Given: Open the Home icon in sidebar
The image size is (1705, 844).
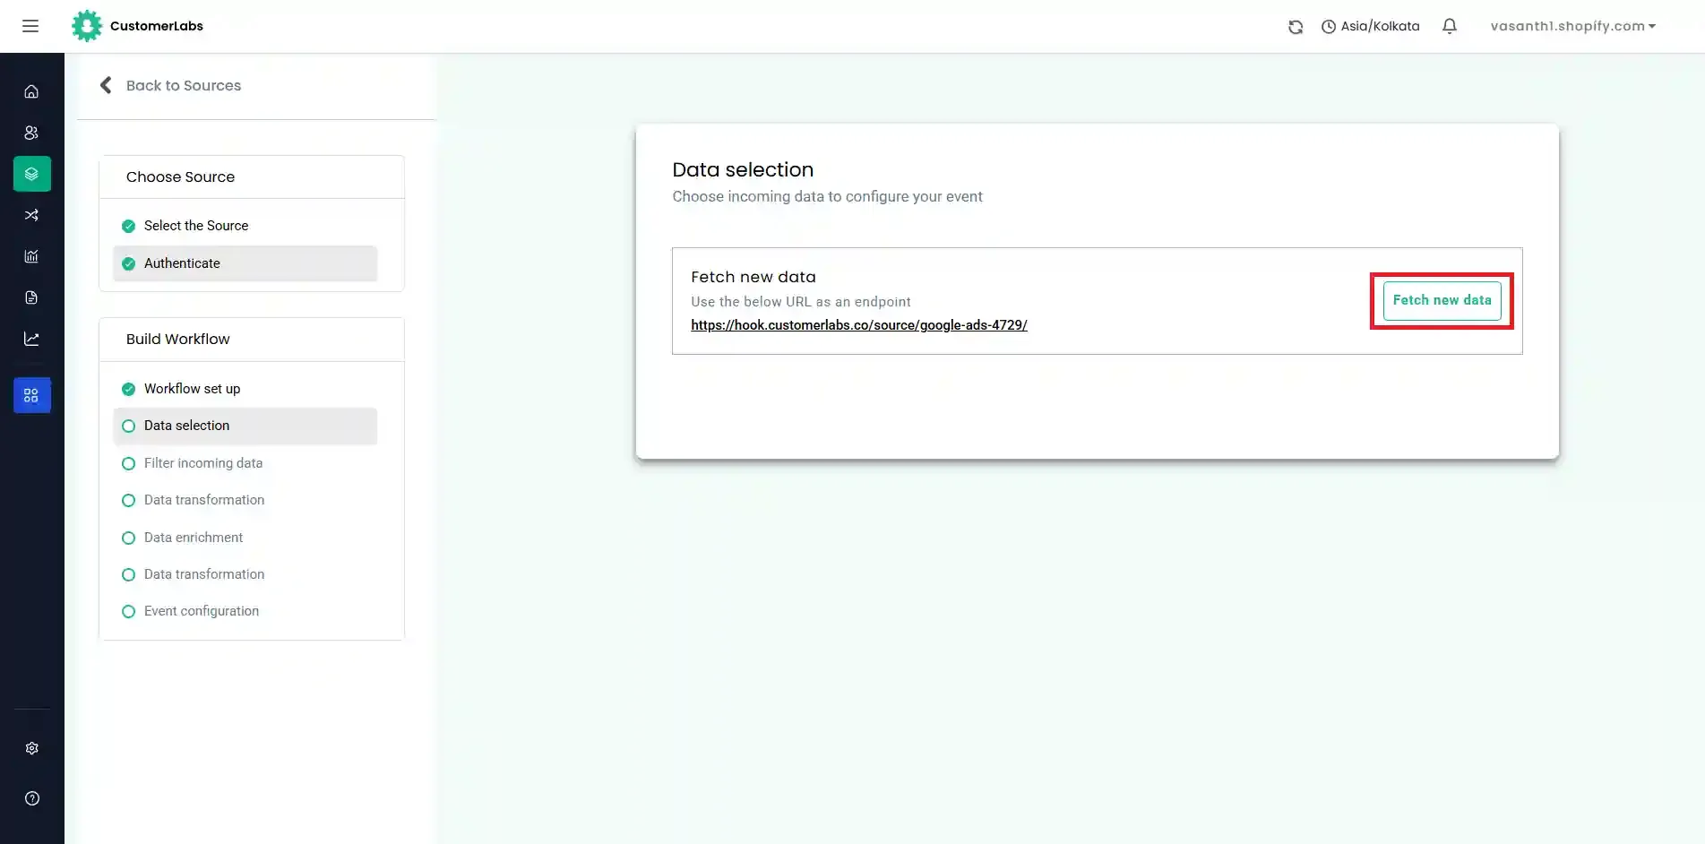Looking at the screenshot, I should pyautogui.click(x=31, y=91).
